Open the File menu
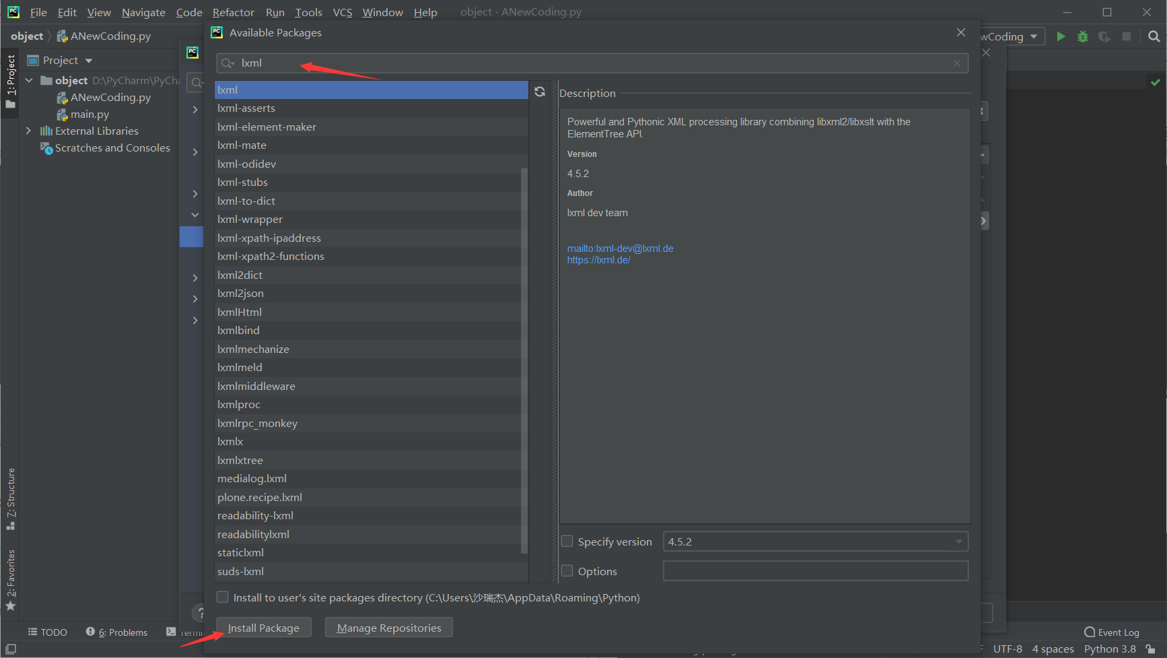The width and height of the screenshot is (1167, 658). 38,12
